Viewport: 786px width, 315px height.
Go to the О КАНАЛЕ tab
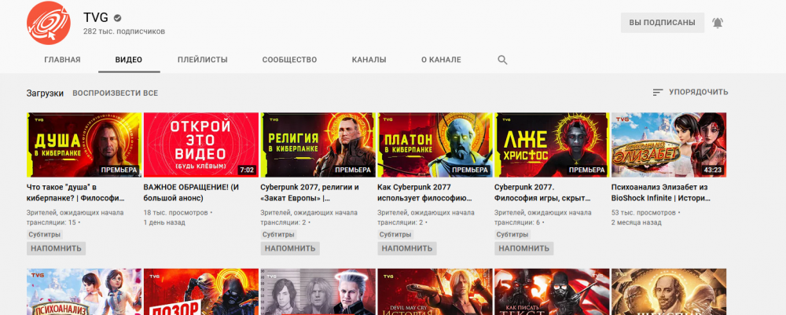441,60
